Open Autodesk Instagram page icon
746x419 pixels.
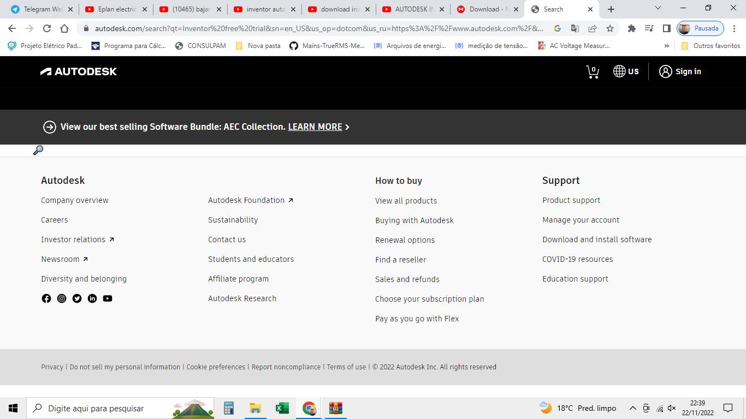pos(62,298)
